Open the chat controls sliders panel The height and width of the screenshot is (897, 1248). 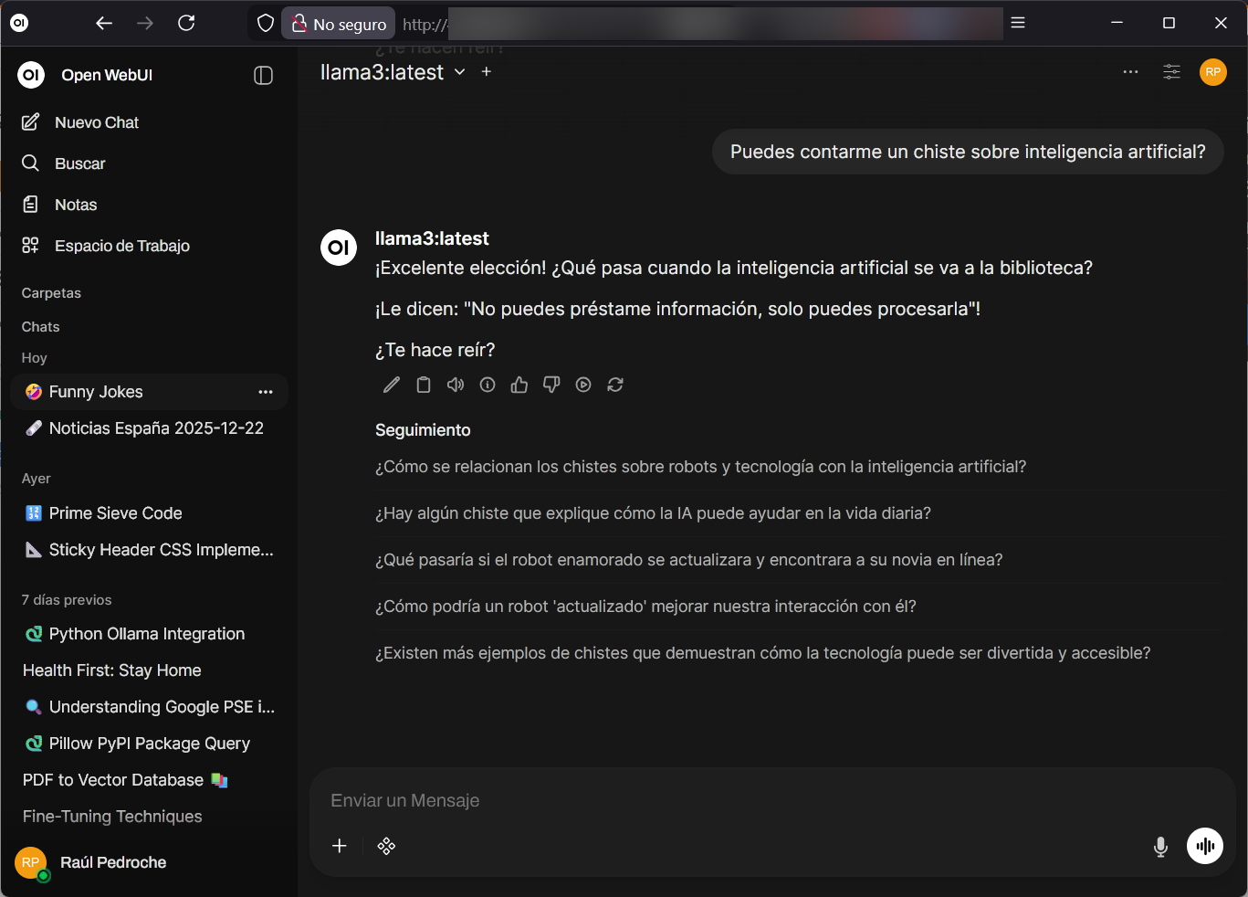click(1171, 71)
